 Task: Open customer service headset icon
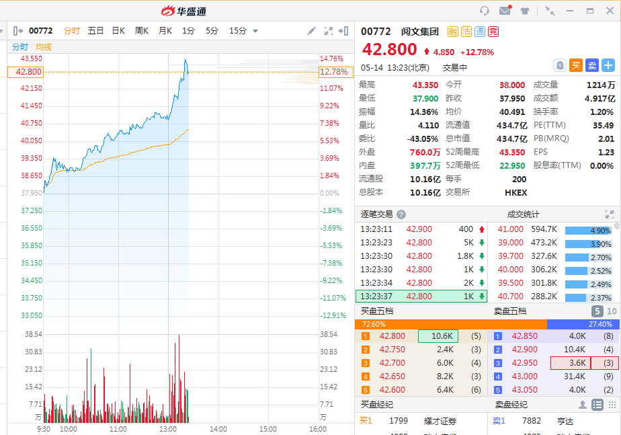[x=484, y=11]
